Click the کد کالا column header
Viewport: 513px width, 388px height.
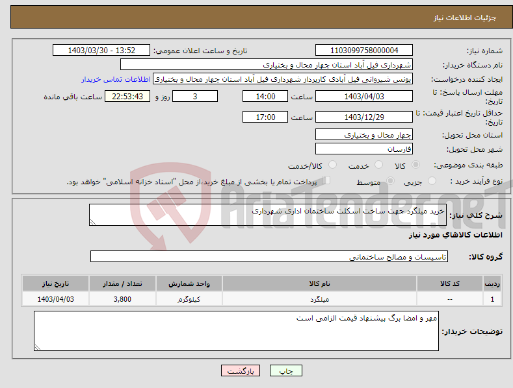[450, 284]
